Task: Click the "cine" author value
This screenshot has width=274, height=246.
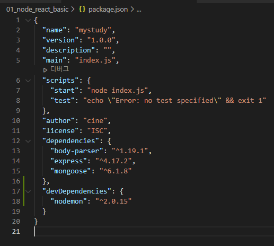Action: 95,121
